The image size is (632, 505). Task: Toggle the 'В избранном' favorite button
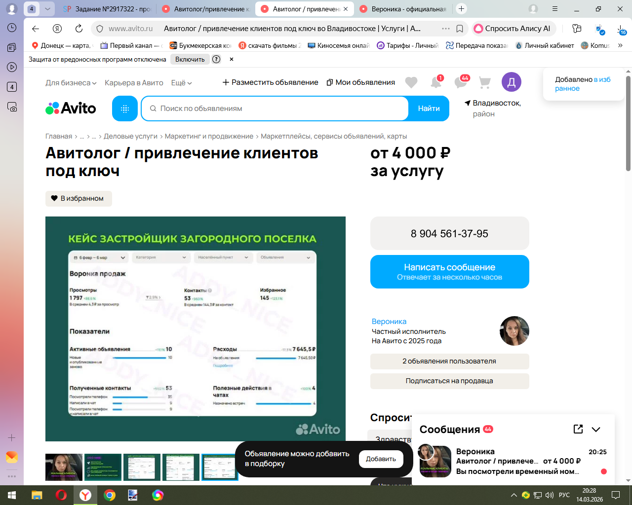click(x=79, y=198)
